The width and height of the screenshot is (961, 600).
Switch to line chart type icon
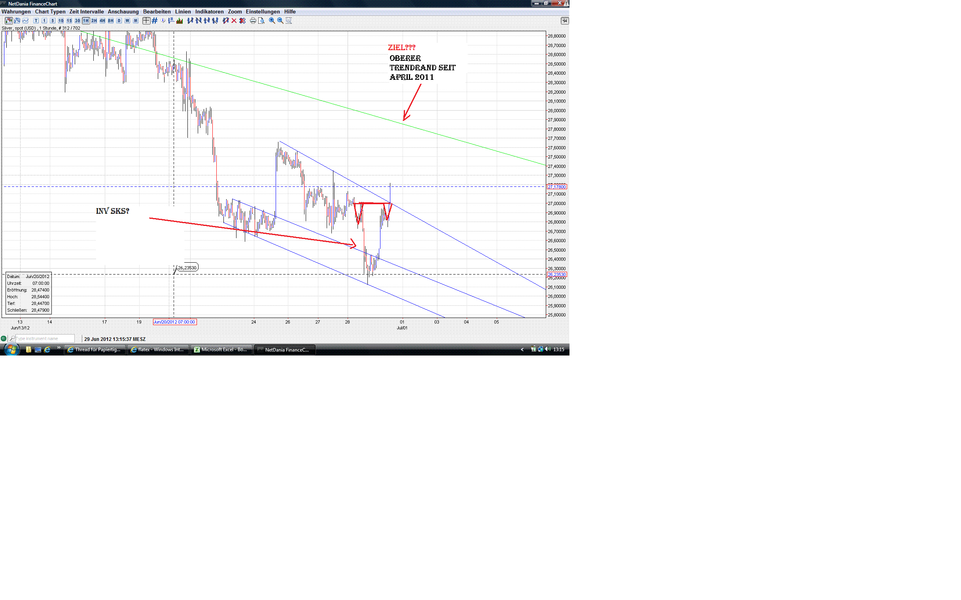pos(25,21)
